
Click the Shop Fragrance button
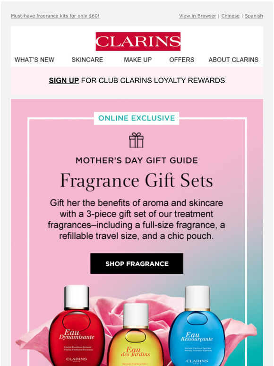137,263
